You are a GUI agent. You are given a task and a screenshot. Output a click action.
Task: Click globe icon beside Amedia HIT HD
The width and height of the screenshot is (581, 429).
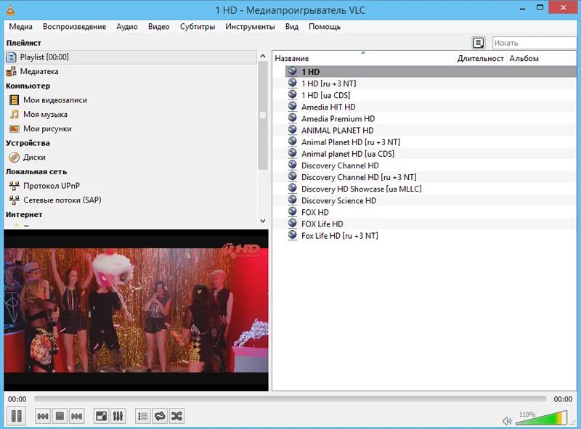tap(293, 106)
